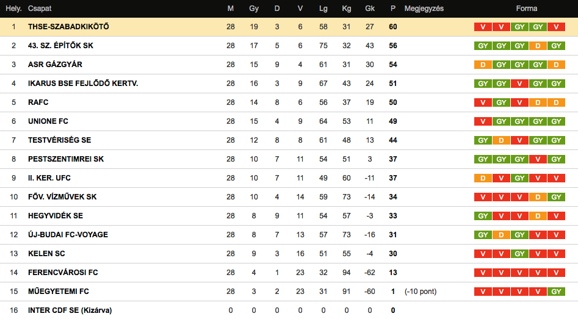This screenshot has height=319, width=578.
Task: Click the red V form badge for PESTSZENTIMREI SK
Action: pyautogui.click(x=538, y=159)
